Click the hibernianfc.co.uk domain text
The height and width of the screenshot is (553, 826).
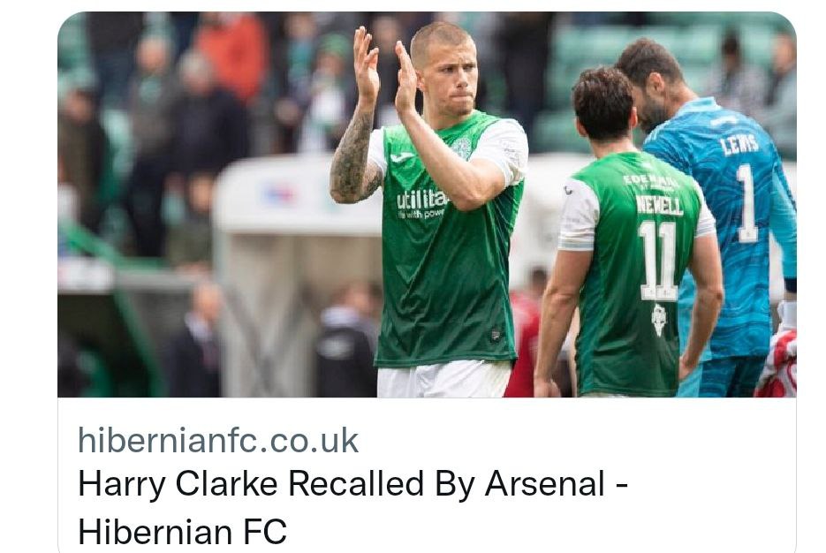click(x=218, y=441)
